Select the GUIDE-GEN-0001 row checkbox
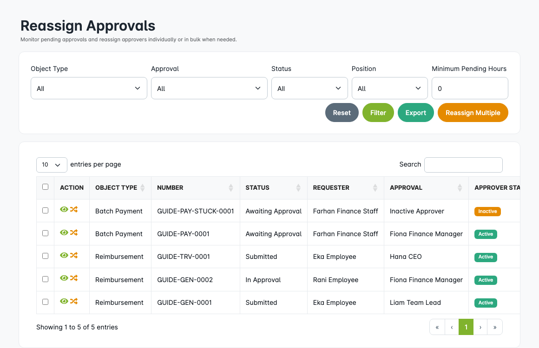The height and width of the screenshot is (348, 539). (45, 302)
